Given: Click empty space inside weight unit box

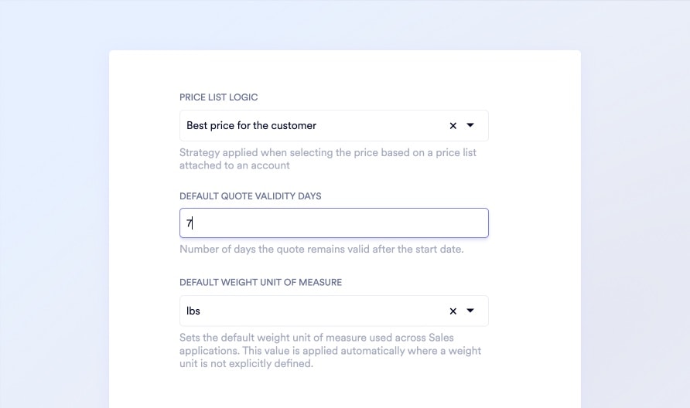Looking at the screenshot, I should point(325,311).
